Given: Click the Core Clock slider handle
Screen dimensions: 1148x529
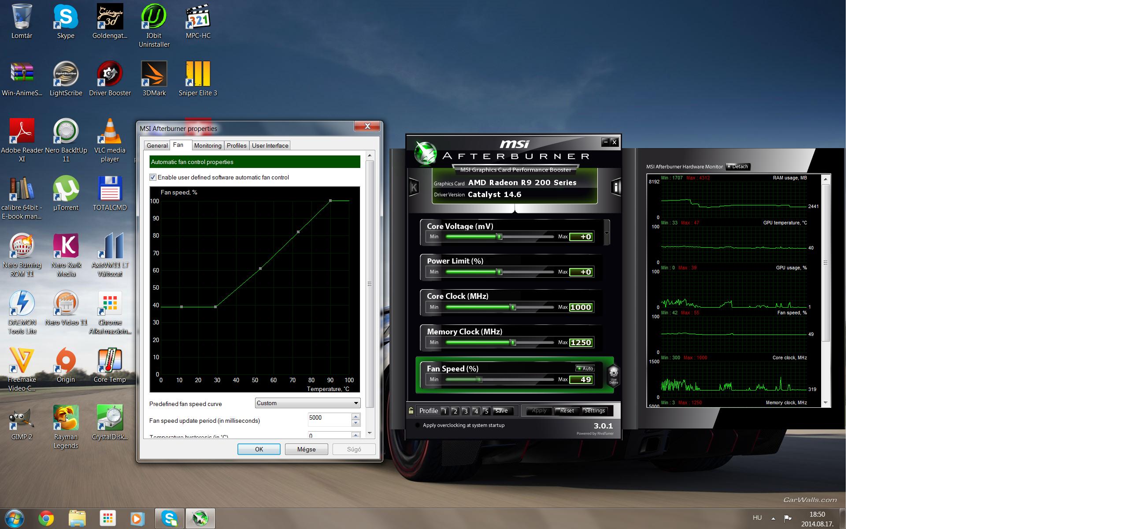Looking at the screenshot, I should click(x=513, y=307).
